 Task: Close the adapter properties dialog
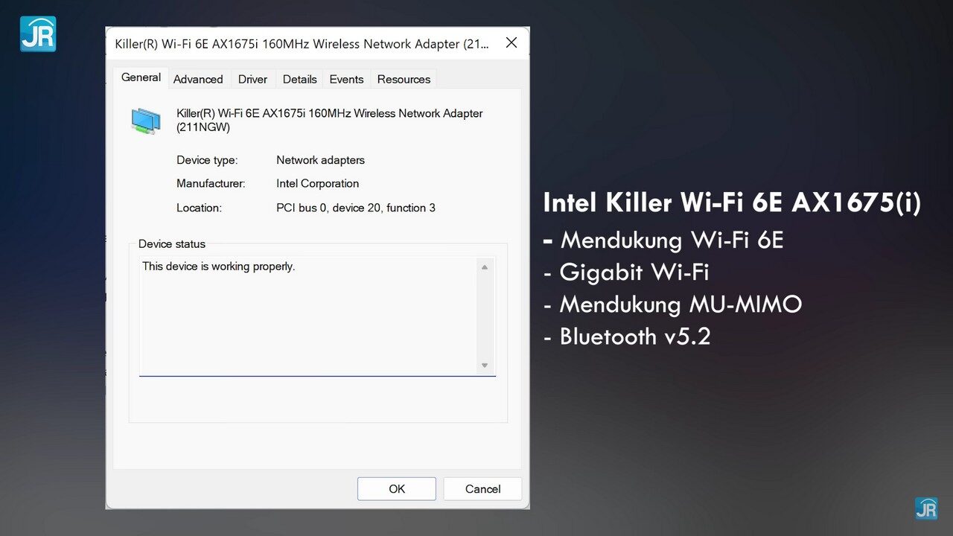pyautogui.click(x=511, y=43)
